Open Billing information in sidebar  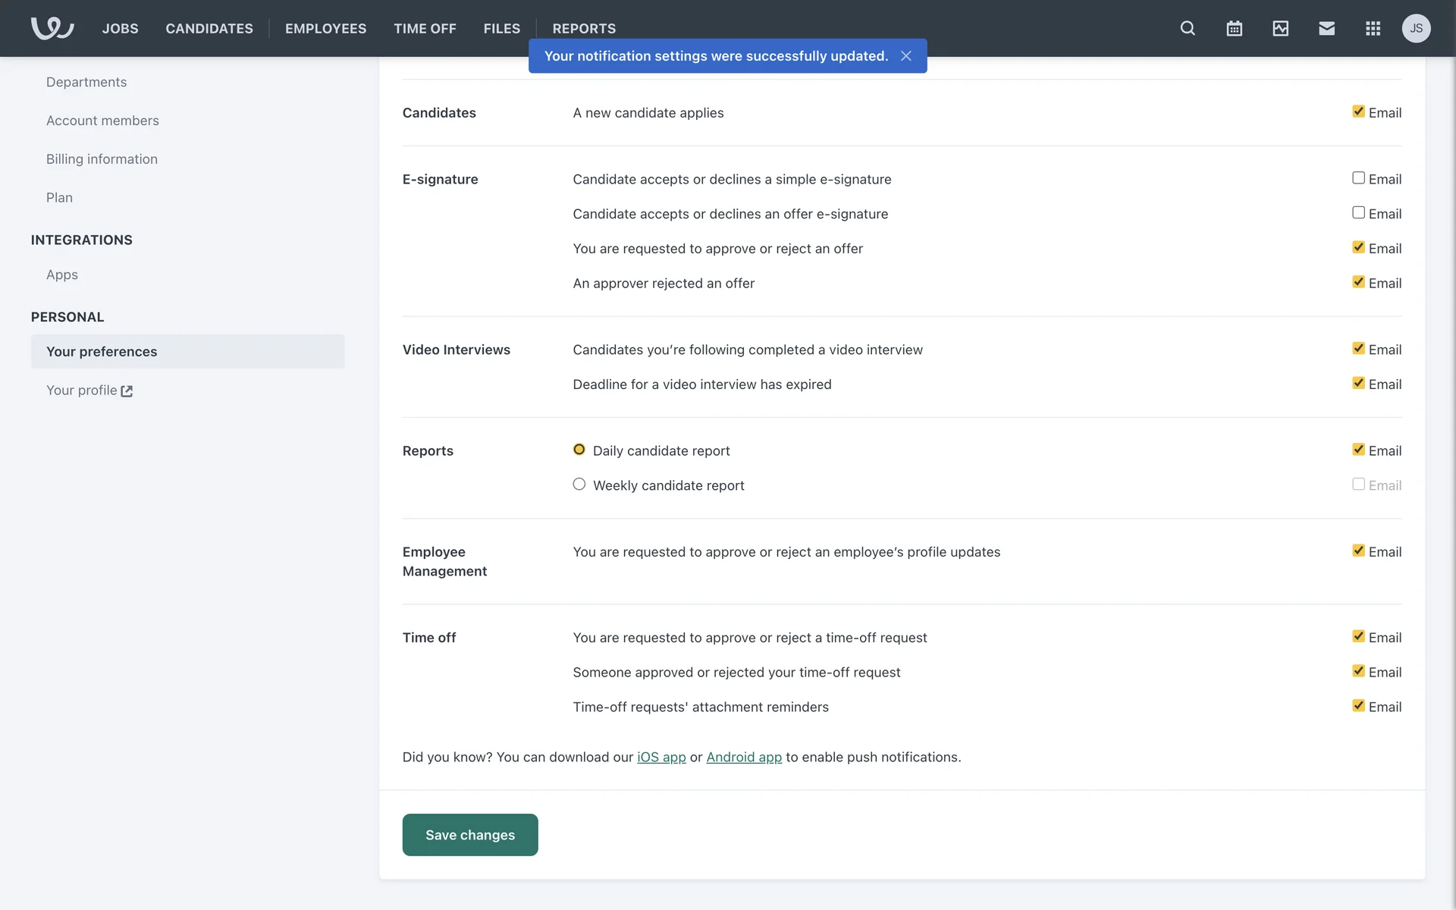tap(102, 159)
